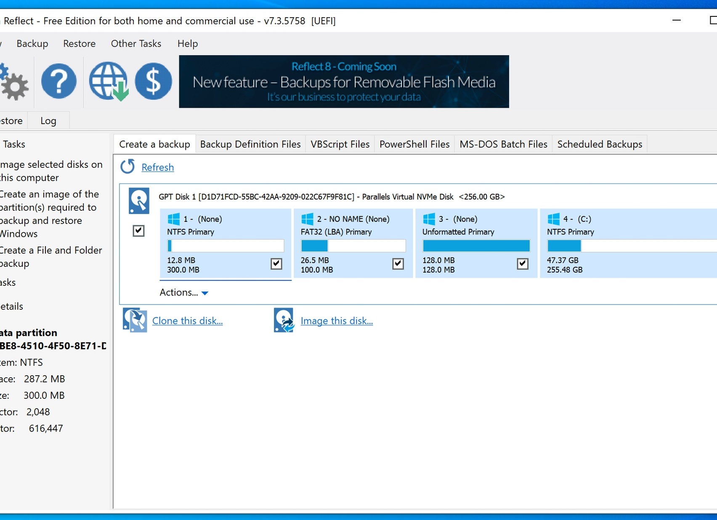Viewport: 717px width, 520px height.
Task: Click the '4 - (C:)' partition title
Action: point(577,219)
